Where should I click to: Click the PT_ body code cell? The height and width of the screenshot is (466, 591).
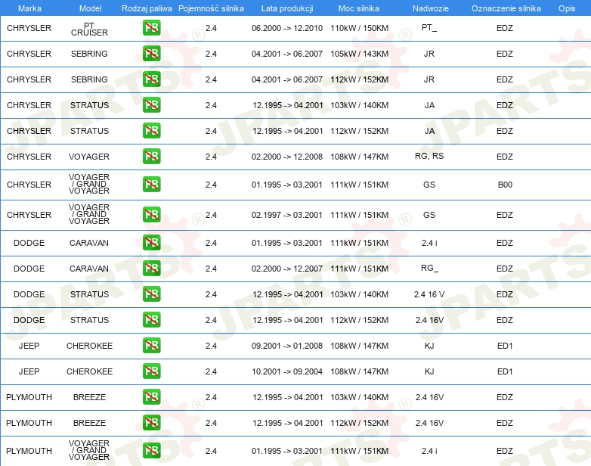tap(429, 27)
